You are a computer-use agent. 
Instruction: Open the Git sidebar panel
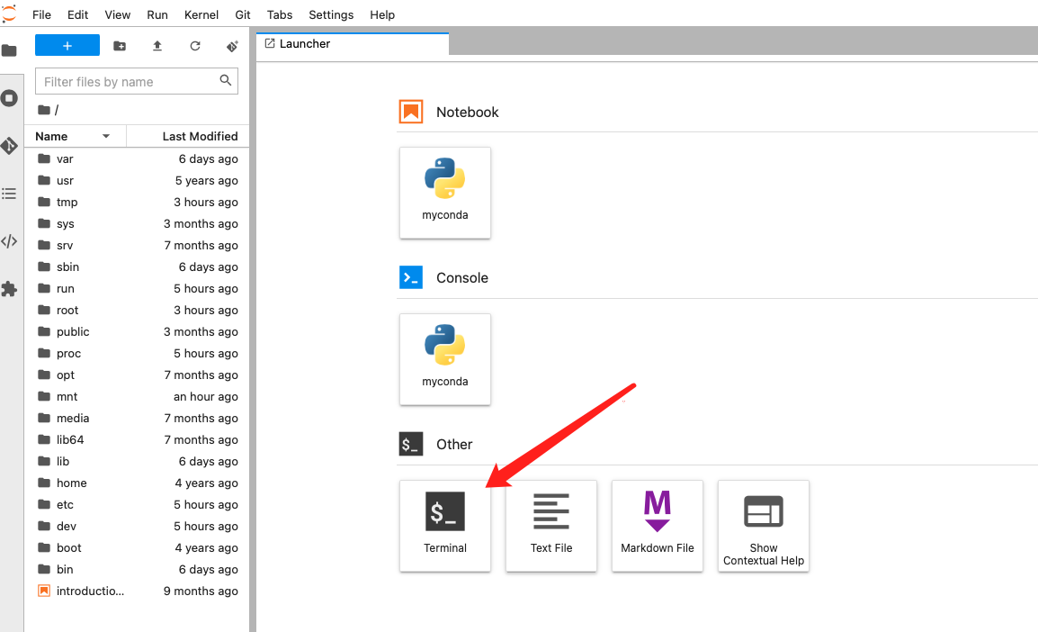coord(9,146)
